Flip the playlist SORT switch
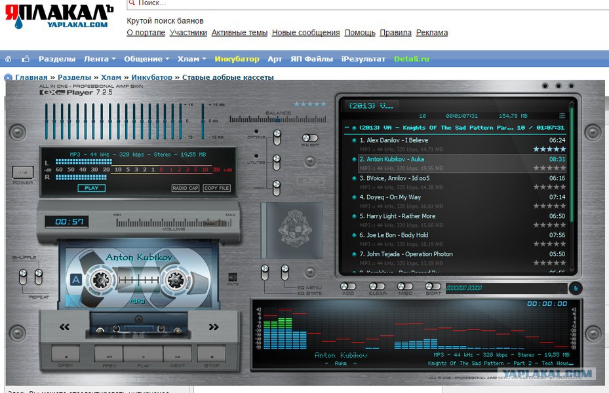The width and height of the screenshot is (609, 393). pyautogui.click(x=433, y=286)
